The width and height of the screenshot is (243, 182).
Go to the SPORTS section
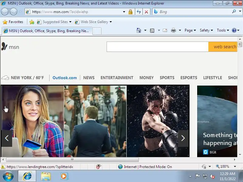[167, 78]
